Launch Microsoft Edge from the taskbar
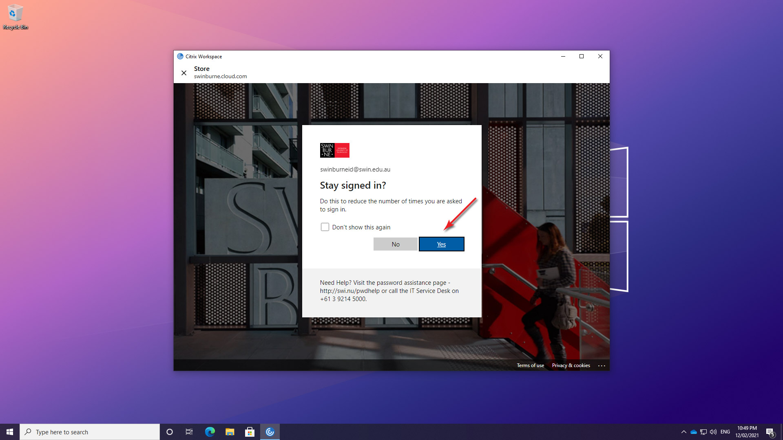This screenshot has height=440, width=783. (x=210, y=432)
